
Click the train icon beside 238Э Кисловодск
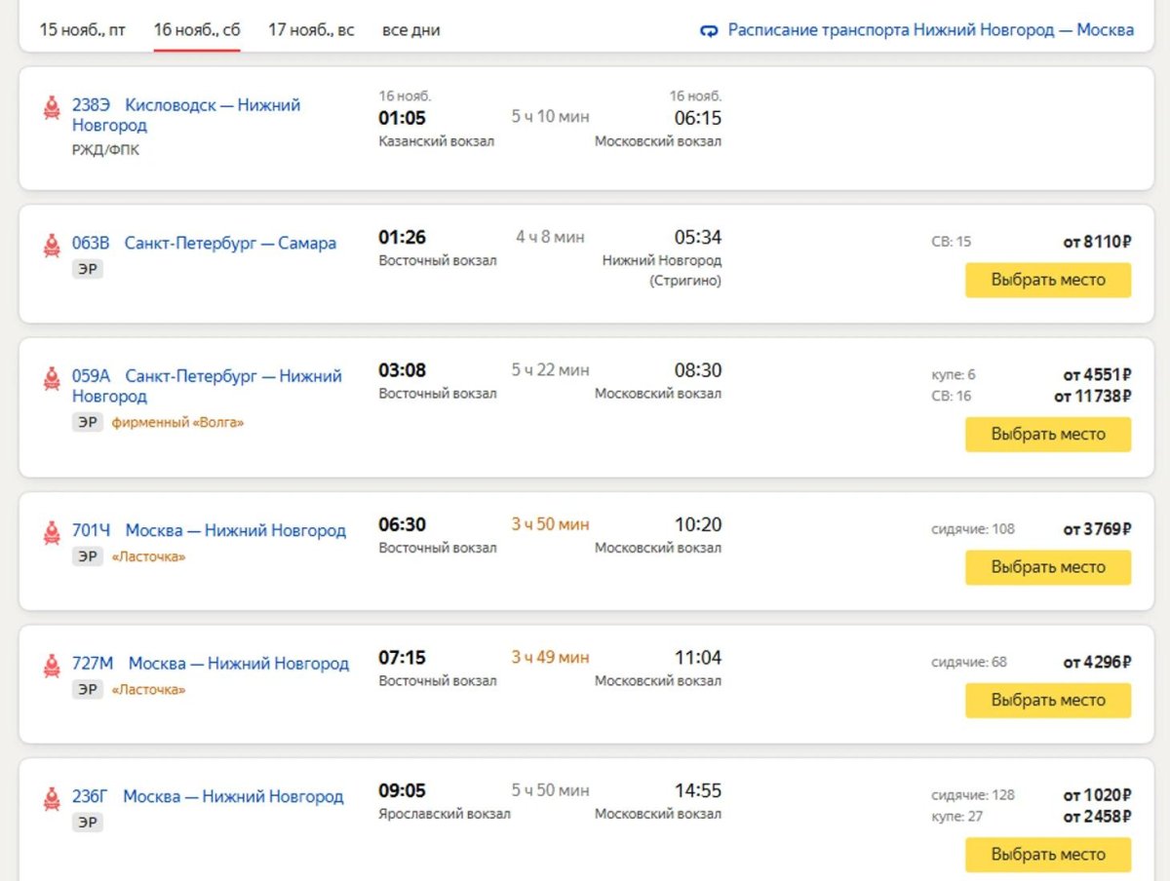tap(52, 107)
